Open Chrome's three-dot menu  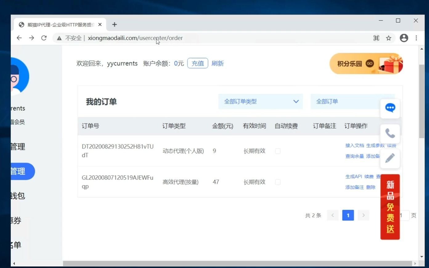pos(416,38)
